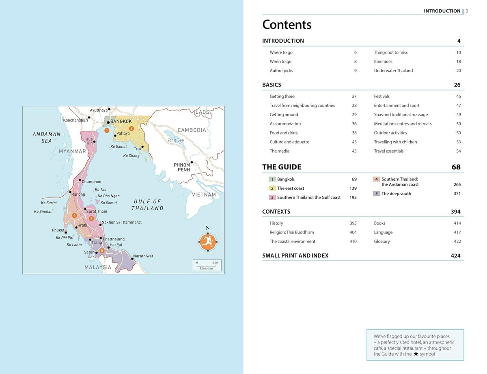Select the 'History' entry
This screenshot has width=487, height=374.
click(x=276, y=223)
